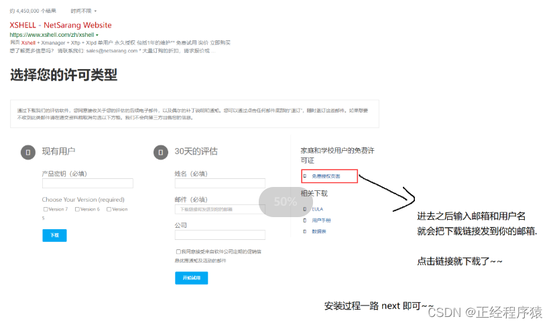Screen dimensions: 553x325
Task: Click the circle icon beside 现有用户
Action: (x=28, y=153)
